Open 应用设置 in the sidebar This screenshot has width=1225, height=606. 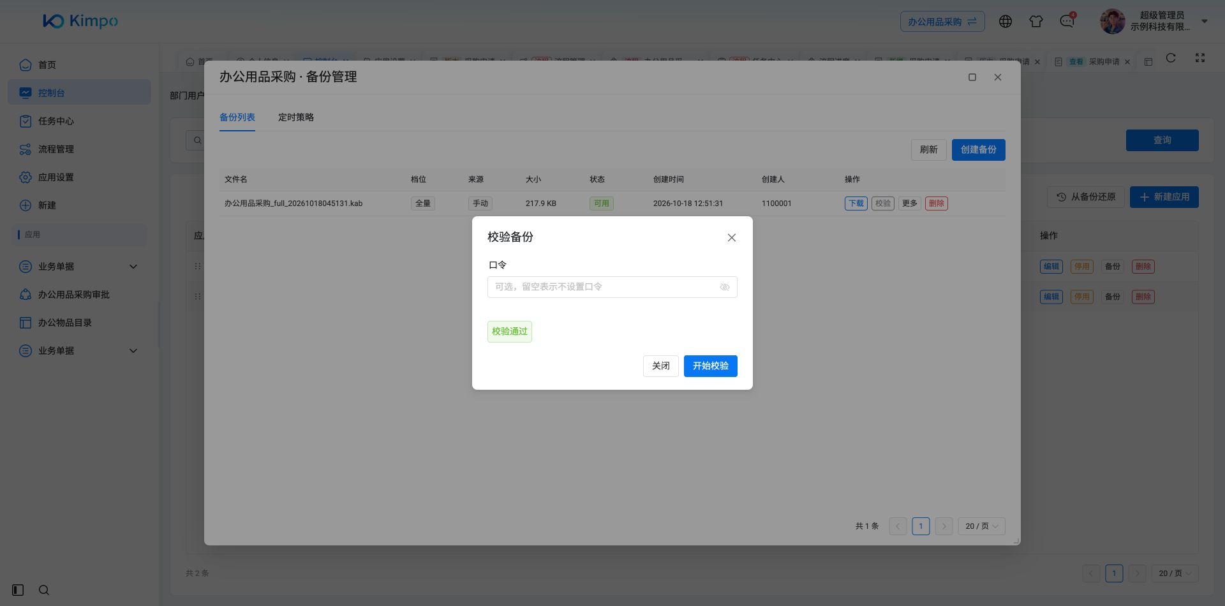point(79,177)
